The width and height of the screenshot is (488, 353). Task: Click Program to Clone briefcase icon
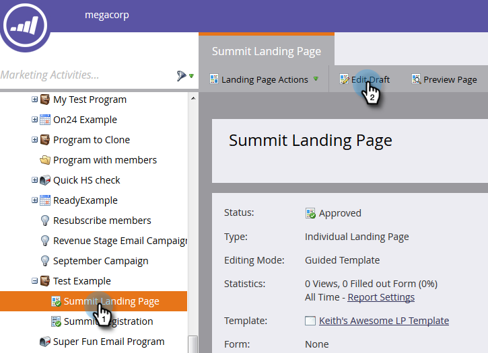click(x=45, y=140)
